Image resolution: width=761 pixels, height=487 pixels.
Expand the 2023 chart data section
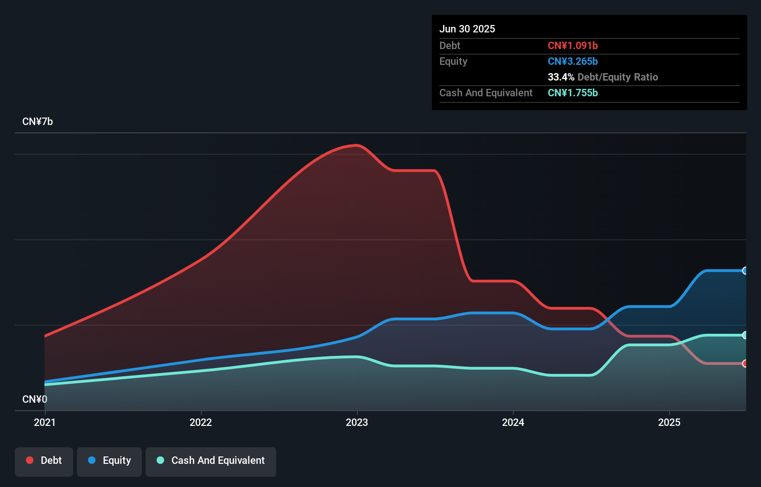pos(357,422)
